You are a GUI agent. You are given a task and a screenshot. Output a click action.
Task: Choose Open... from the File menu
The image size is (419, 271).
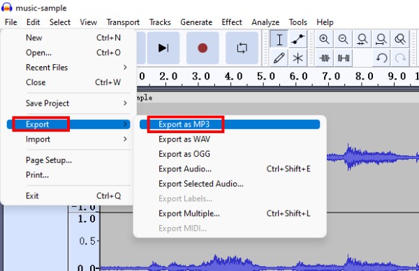pyautogui.click(x=68, y=52)
